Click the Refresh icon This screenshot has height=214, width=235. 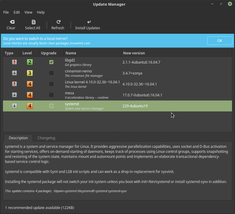pos(58,22)
